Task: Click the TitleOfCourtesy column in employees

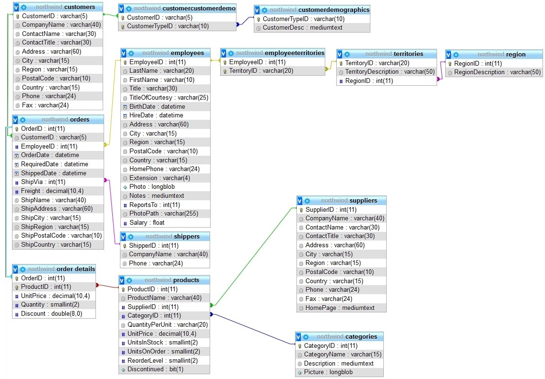Action: point(166,98)
